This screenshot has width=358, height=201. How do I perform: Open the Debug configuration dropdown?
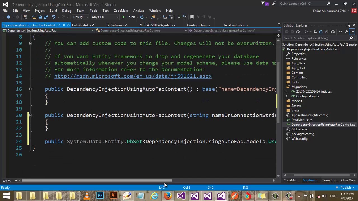[x=81, y=17]
